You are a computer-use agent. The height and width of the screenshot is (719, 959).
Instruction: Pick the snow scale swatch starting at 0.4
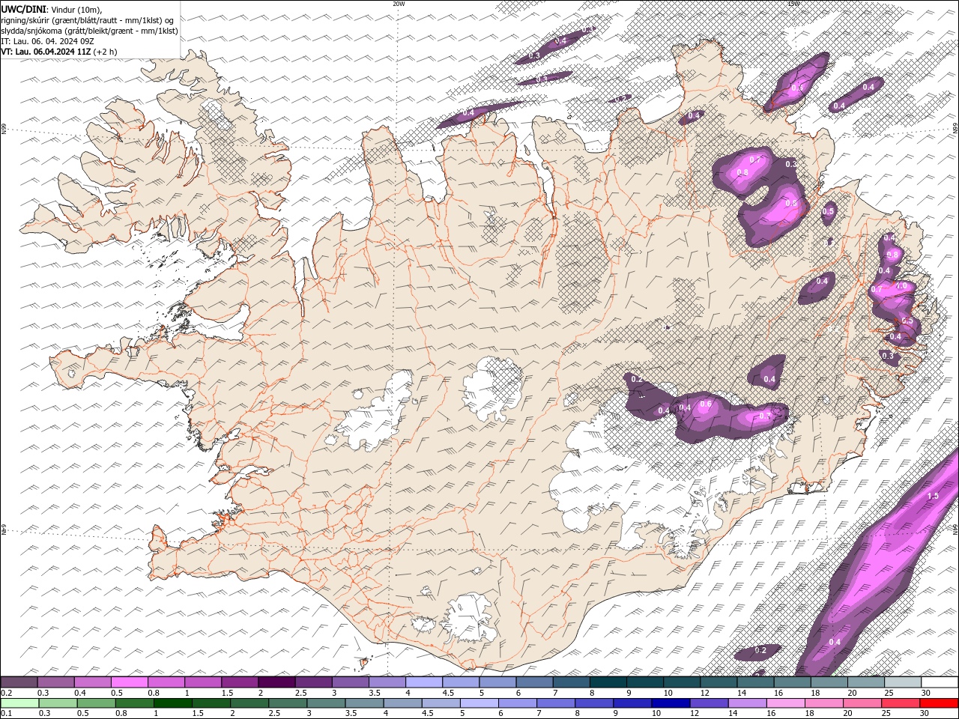coord(93,682)
